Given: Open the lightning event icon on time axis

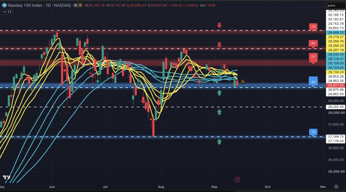Looking at the screenshot, I should (237, 180).
